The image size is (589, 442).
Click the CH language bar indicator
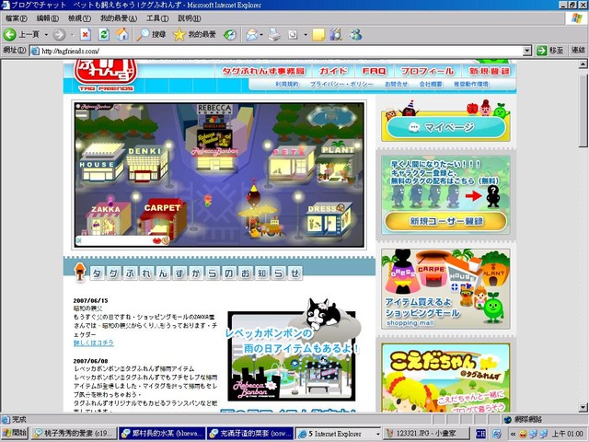point(480,434)
